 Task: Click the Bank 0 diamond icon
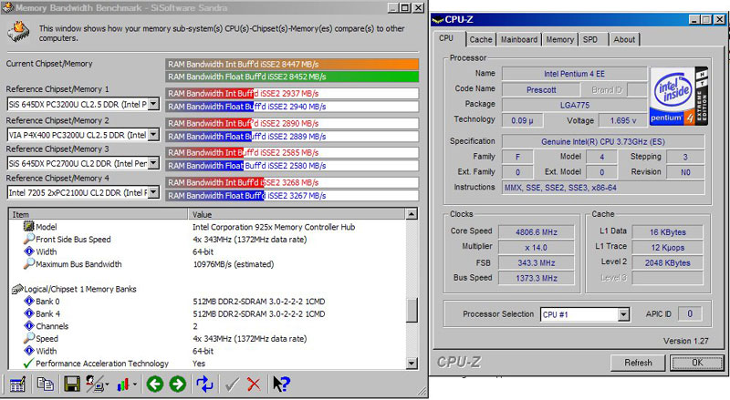tap(29, 301)
